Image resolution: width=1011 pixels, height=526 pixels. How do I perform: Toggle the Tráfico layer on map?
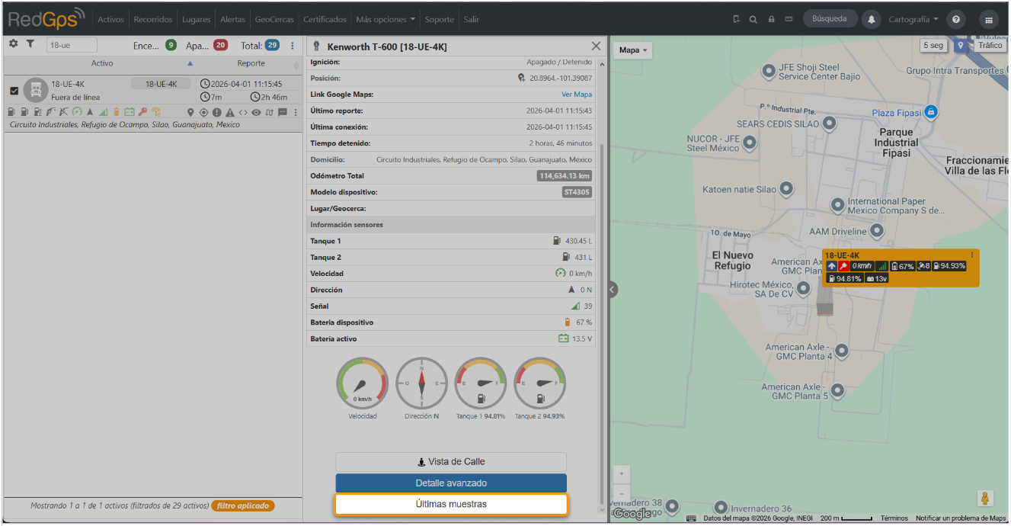click(990, 46)
